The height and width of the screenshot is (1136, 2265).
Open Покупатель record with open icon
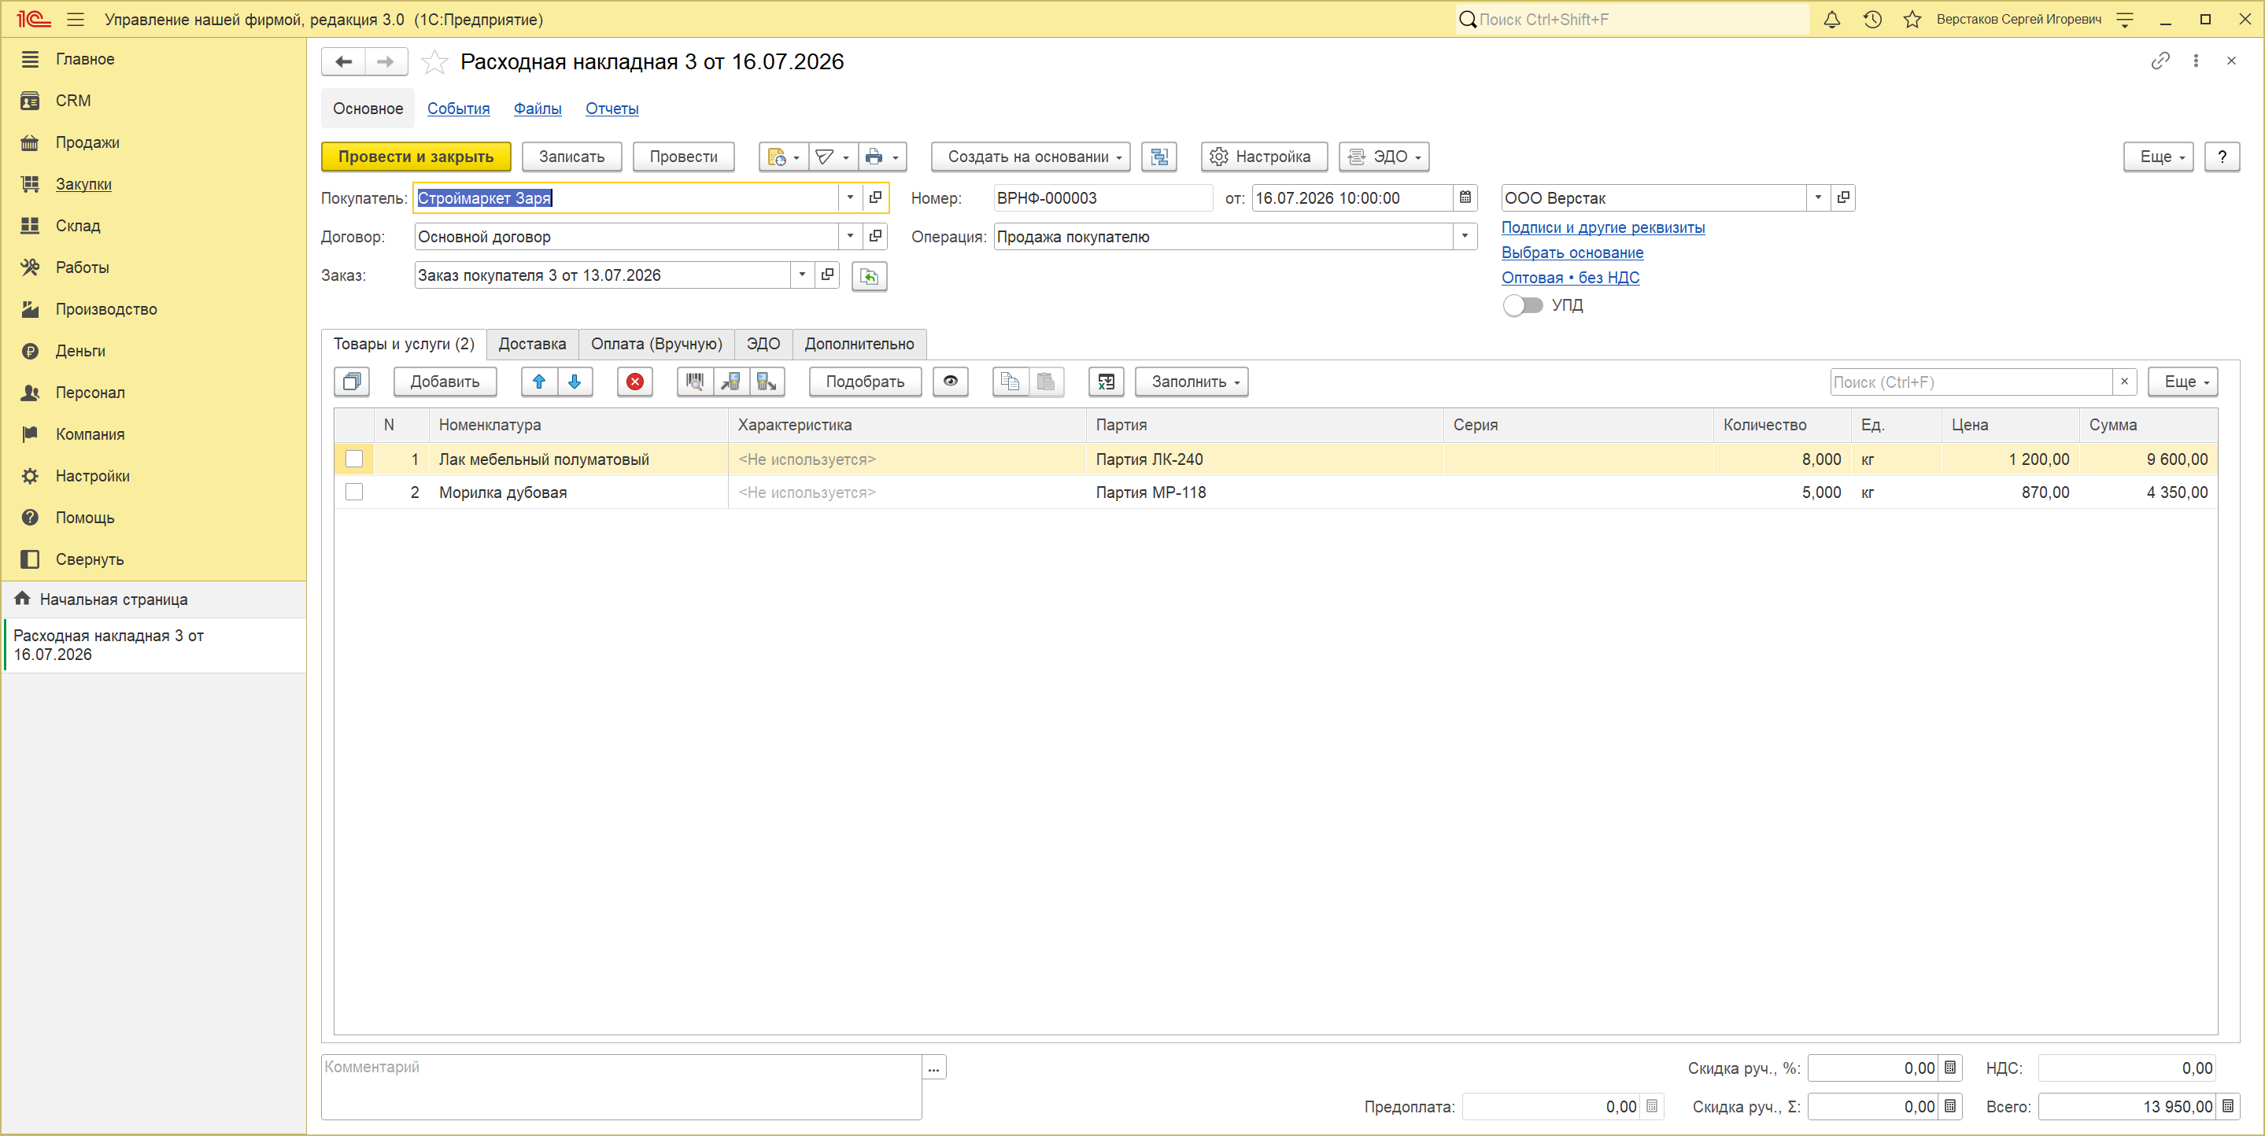coord(875,197)
